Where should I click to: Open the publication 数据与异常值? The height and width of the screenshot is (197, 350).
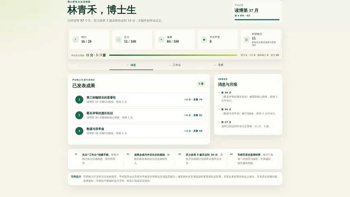tap(139, 131)
